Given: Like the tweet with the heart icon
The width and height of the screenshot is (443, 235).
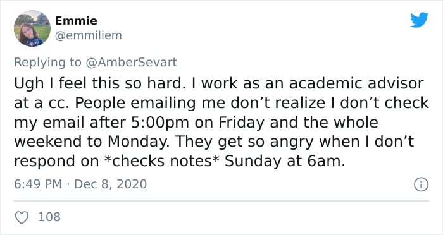Looking at the screenshot, I should [x=22, y=217].
